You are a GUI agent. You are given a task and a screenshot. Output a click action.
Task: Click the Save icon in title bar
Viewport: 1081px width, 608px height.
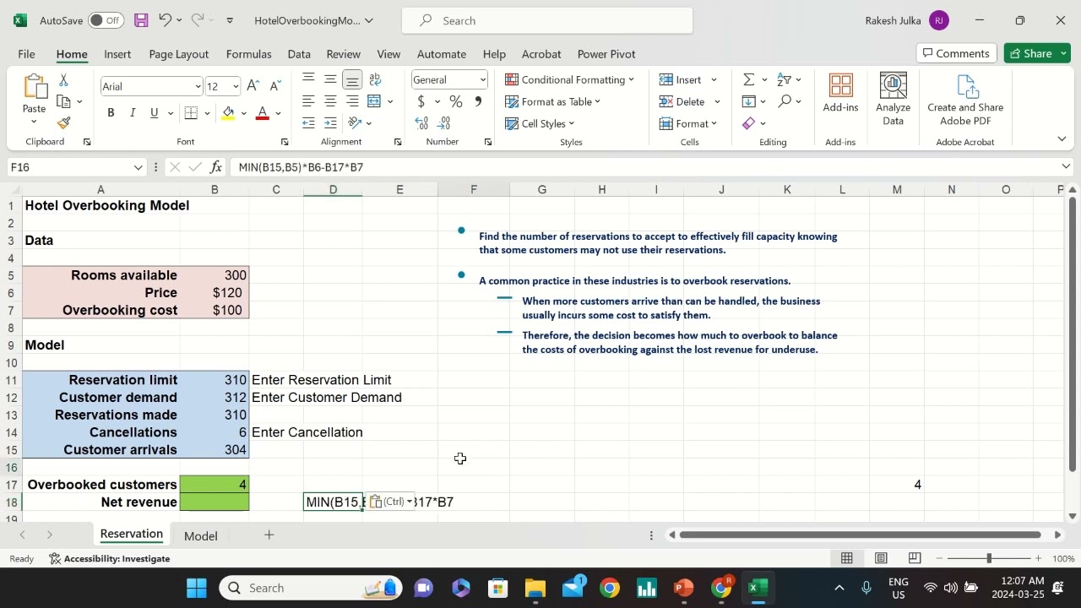[x=141, y=20]
